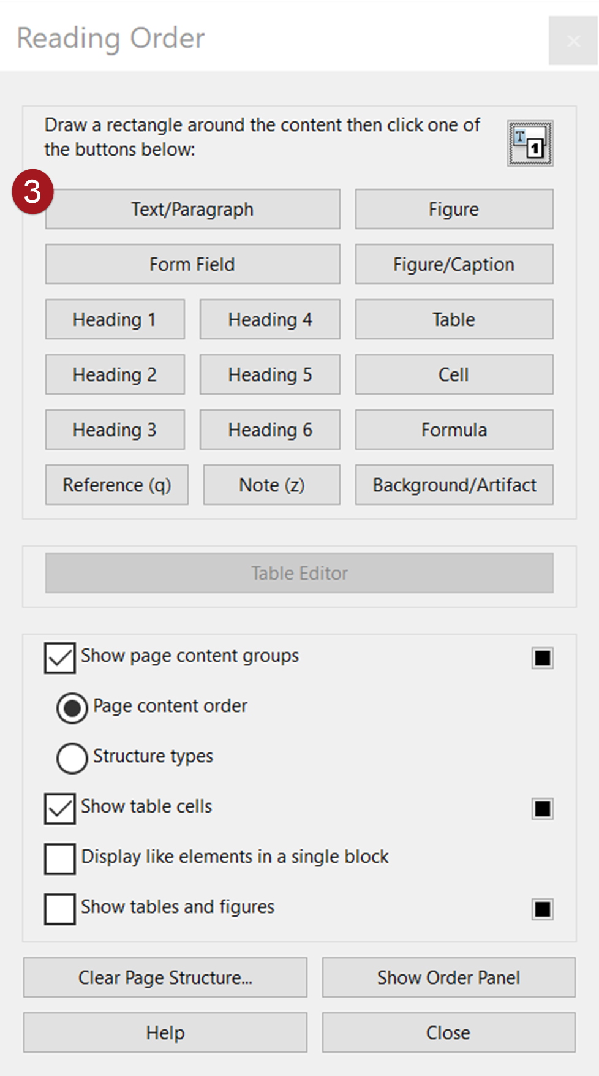Viewport: 599px width, 1076px height.
Task: Apply Heading 4 tag
Action: pos(269,319)
